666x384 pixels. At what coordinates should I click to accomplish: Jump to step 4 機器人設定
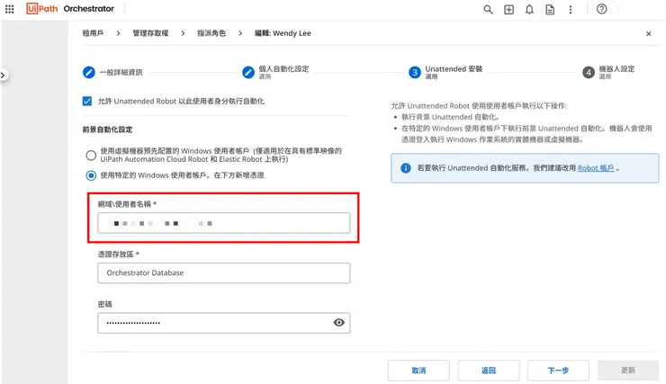click(608, 72)
